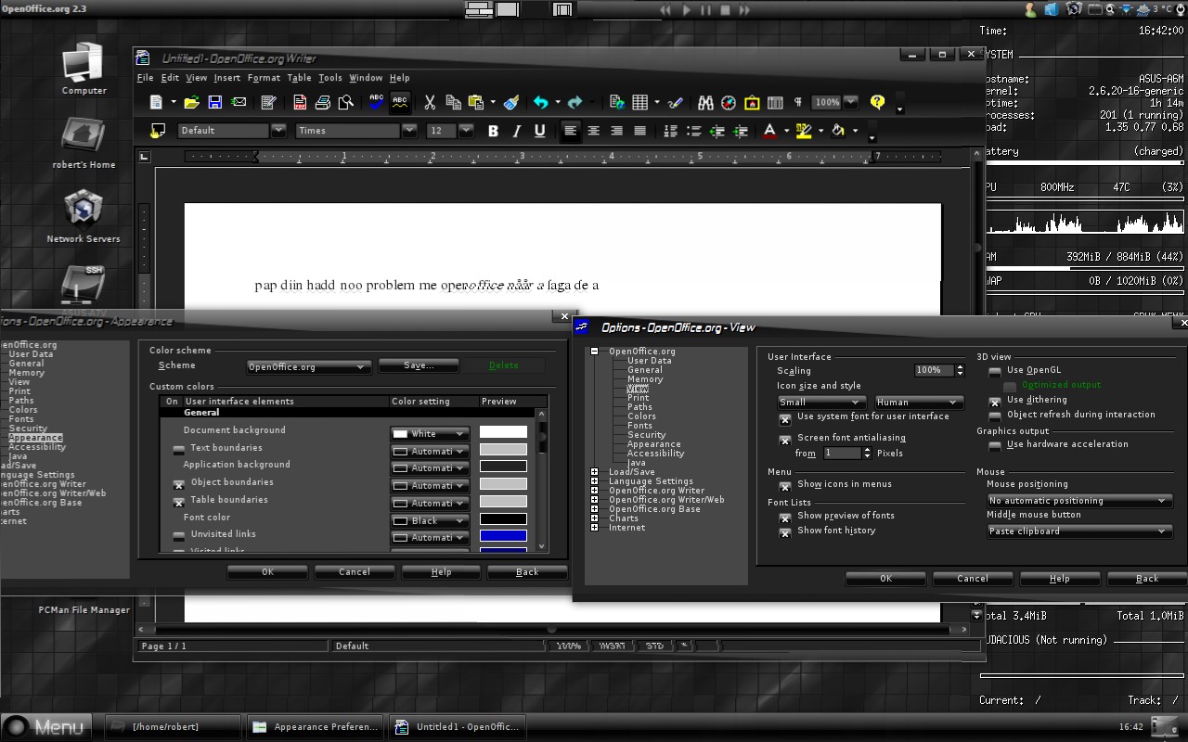This screenshot has height=742, width=1188.
Task: Open the Small icon size dropdown
Action: tap(821, 403)
